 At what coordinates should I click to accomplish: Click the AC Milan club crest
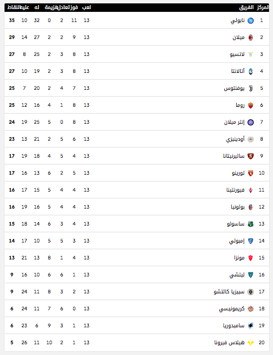pos(250,37)
